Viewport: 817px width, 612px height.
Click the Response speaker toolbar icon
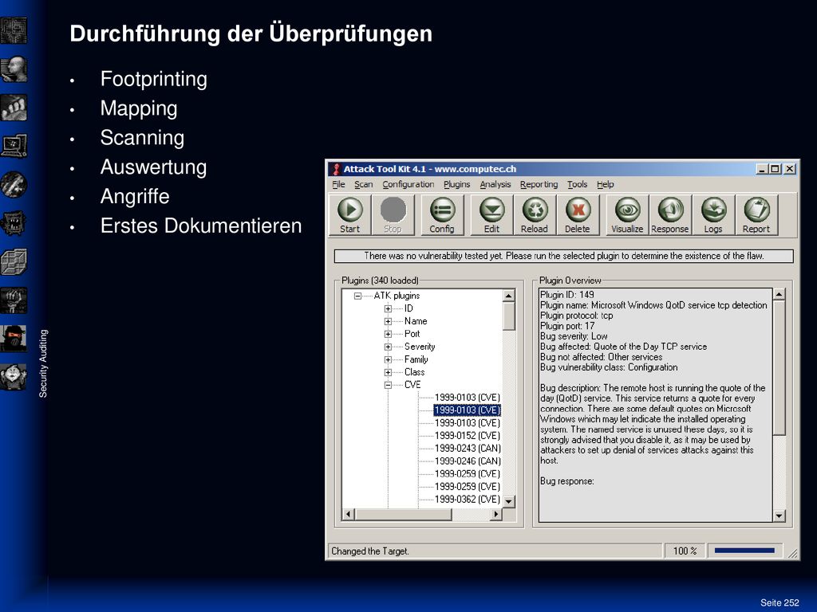[x=670, y=215]
